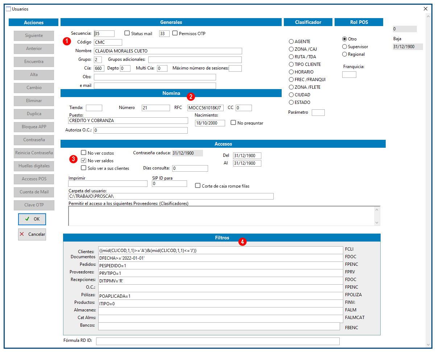Select the HORARIO radio button

pyautogui.click(x=291, y=72)
